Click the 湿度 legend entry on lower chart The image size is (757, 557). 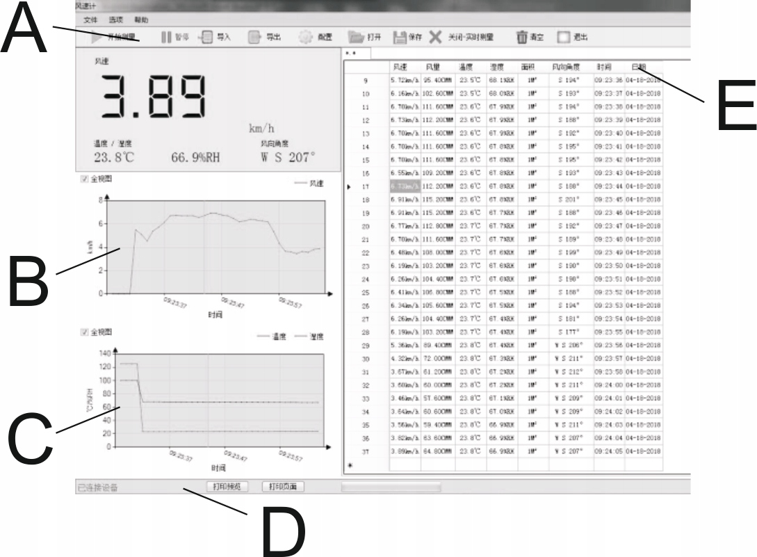[x=309, y=337]
